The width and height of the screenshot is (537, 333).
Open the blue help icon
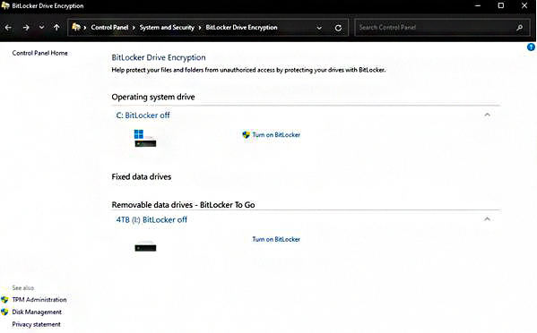pyautogui.click(x=532, y=47)
